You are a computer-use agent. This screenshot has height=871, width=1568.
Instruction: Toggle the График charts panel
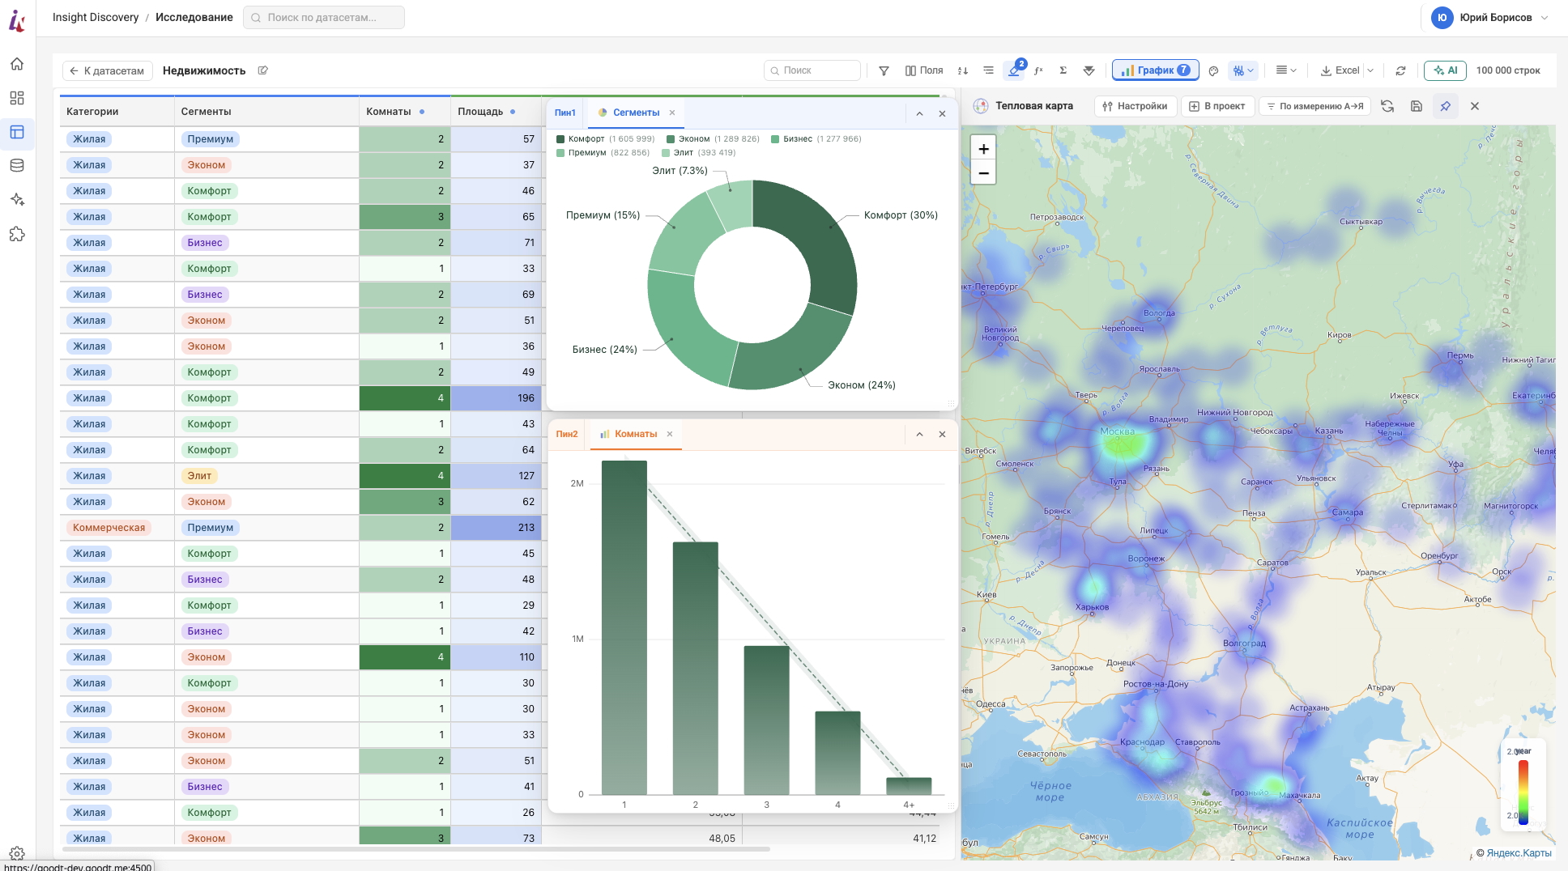click(1156, 70)
